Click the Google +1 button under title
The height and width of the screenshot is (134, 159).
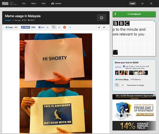coord(54,27)
